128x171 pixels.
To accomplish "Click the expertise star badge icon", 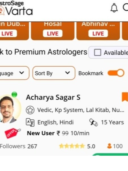I will pyautogui.click(x=30, y=110).
